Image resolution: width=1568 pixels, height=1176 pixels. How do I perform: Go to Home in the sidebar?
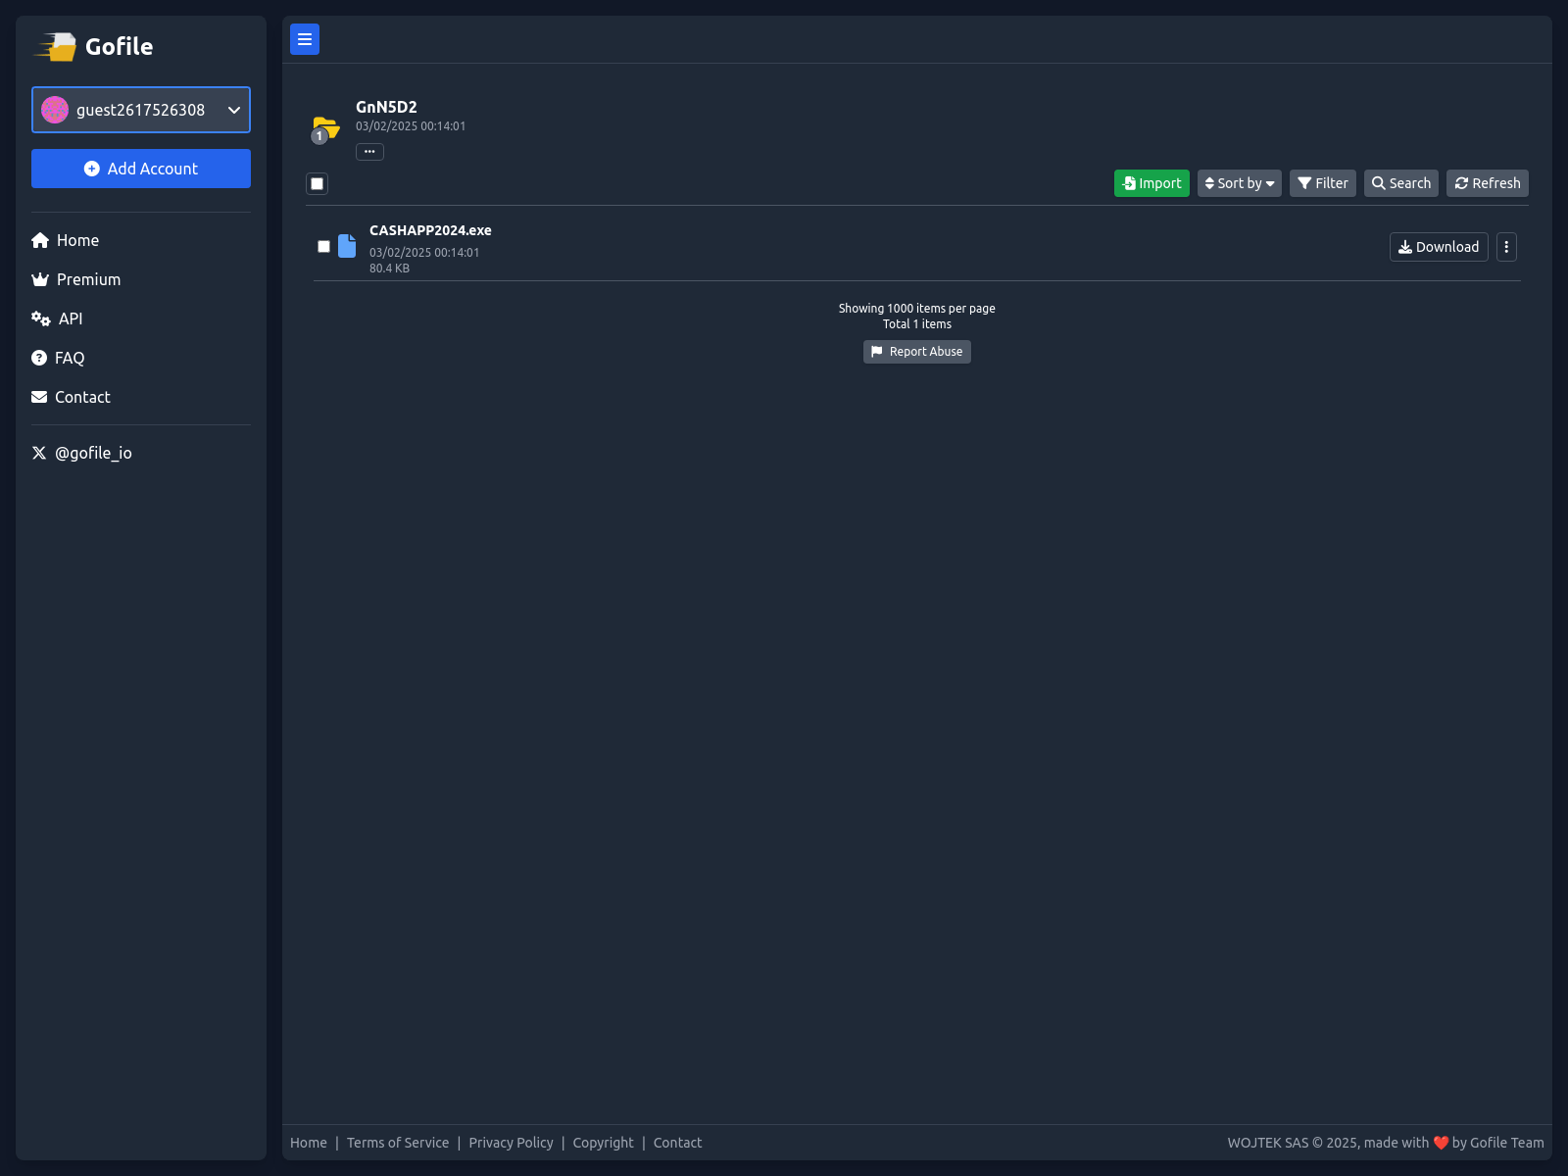pyautogui.click(x=66, y=240)
